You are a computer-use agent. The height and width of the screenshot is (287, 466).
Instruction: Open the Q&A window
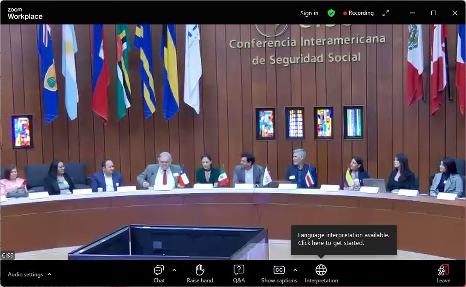coord(239,273)
